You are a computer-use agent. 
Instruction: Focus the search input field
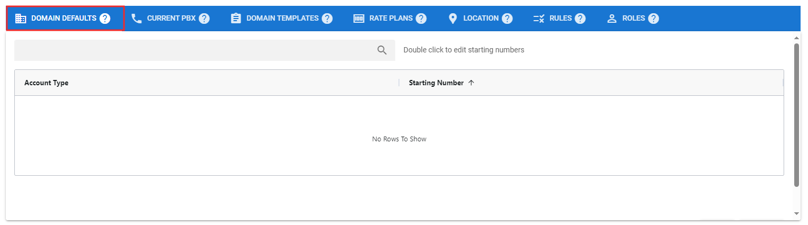(x=193, y=50)
